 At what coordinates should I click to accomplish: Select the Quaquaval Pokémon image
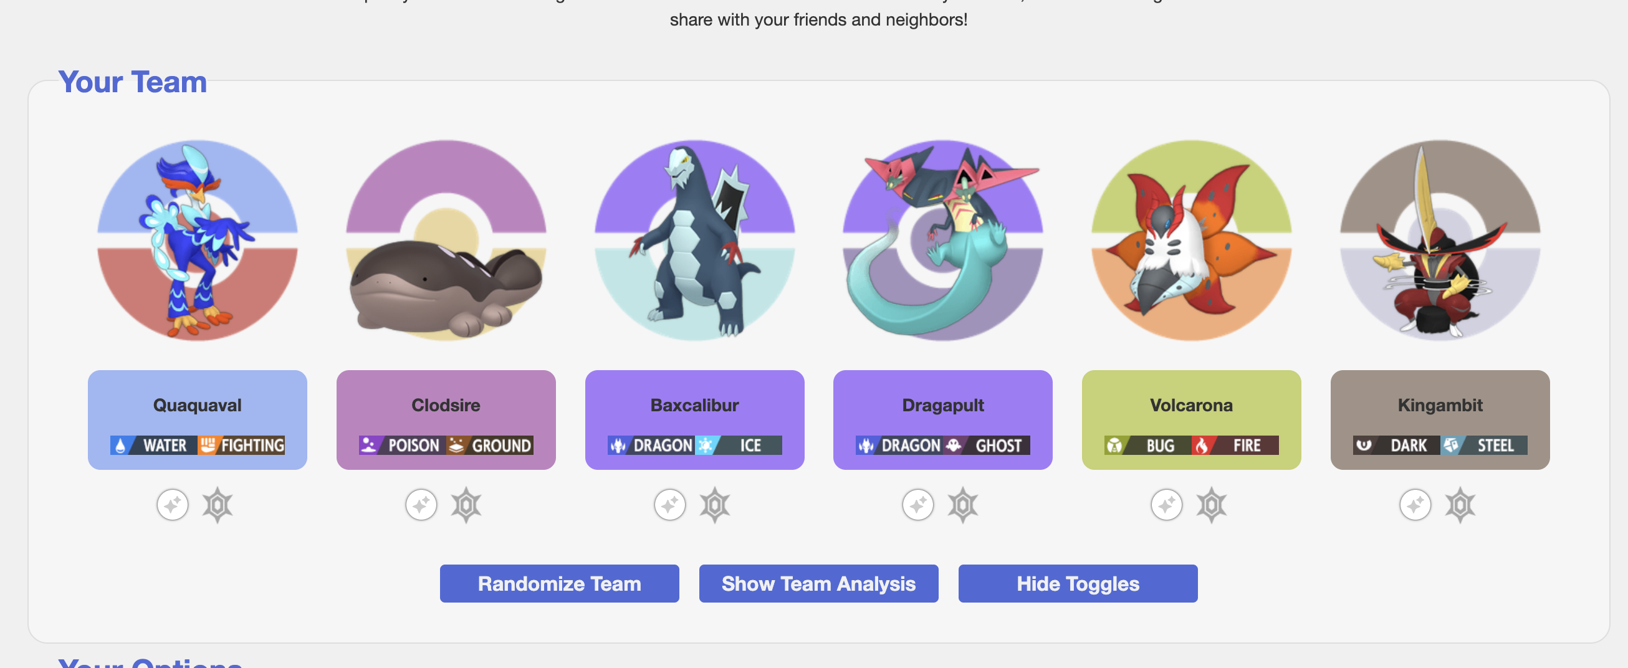click(197, 240)
